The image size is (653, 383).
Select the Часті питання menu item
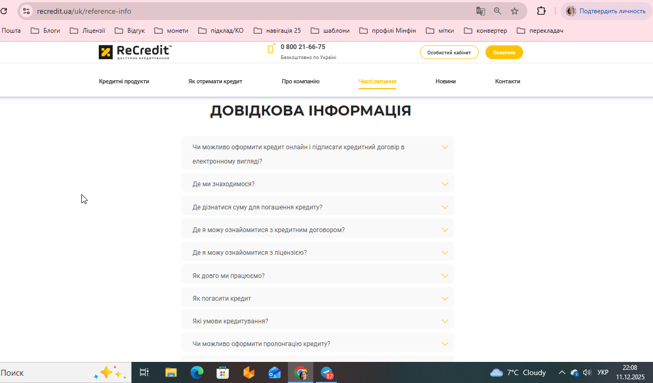pos(377,81)
